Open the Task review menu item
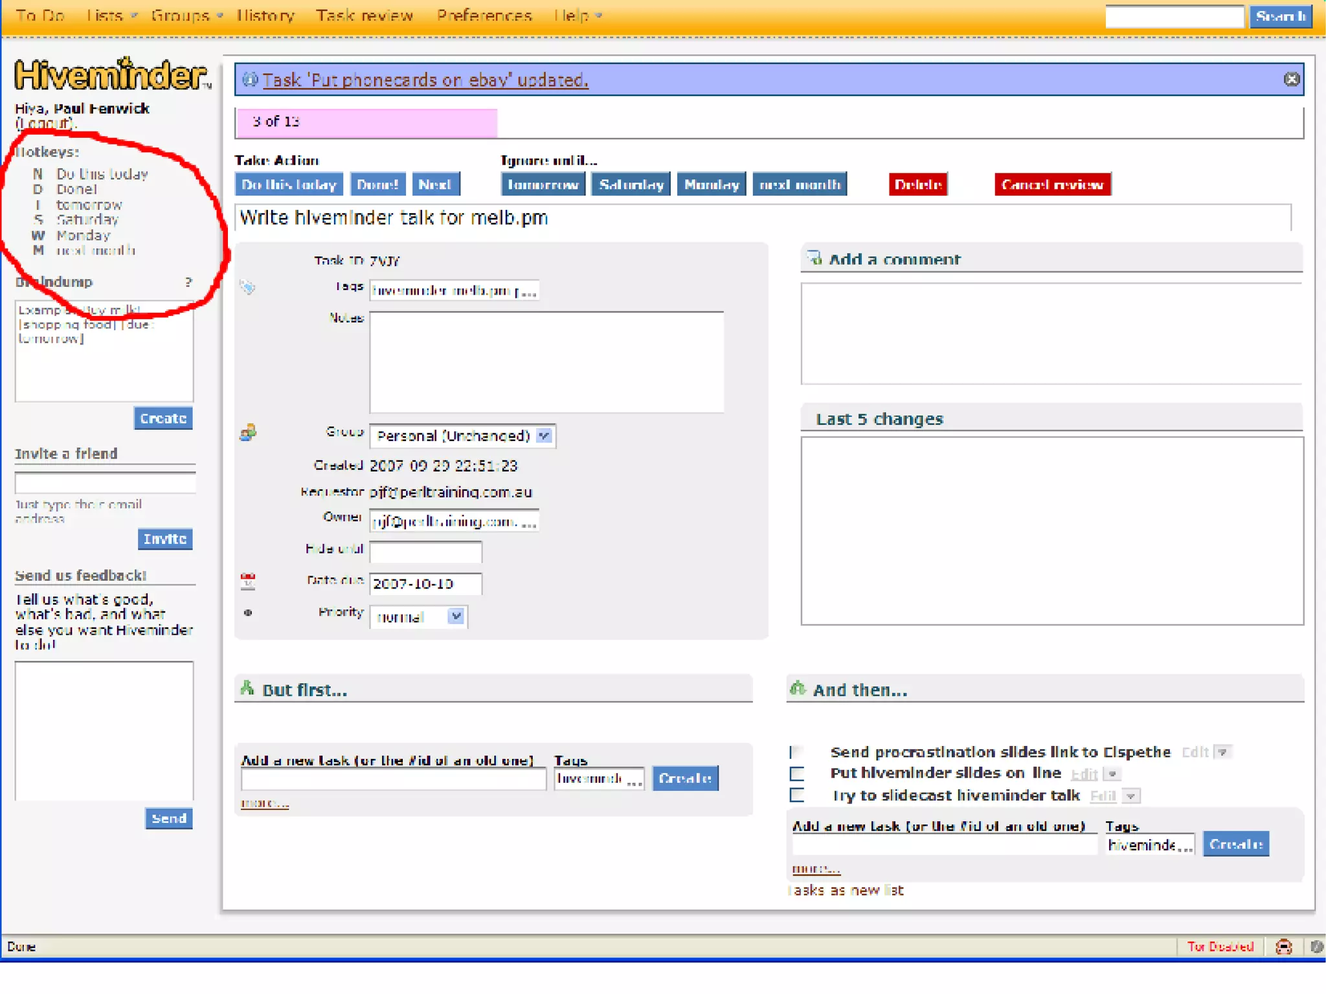This screenshot has height=994, width=1326. (x=364, y=16)
